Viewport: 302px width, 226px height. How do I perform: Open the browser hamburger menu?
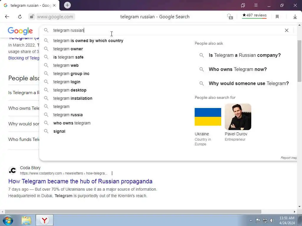[256, 5]
